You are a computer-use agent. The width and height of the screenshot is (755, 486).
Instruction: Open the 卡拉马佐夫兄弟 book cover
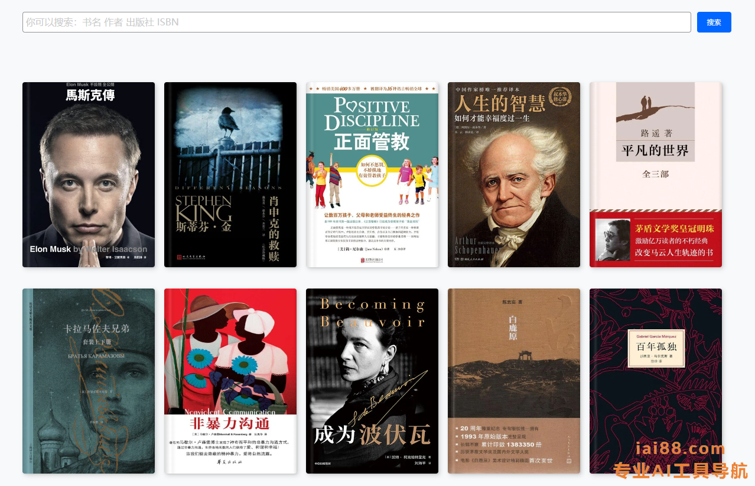pyautogui.click(x=89, y=381)
